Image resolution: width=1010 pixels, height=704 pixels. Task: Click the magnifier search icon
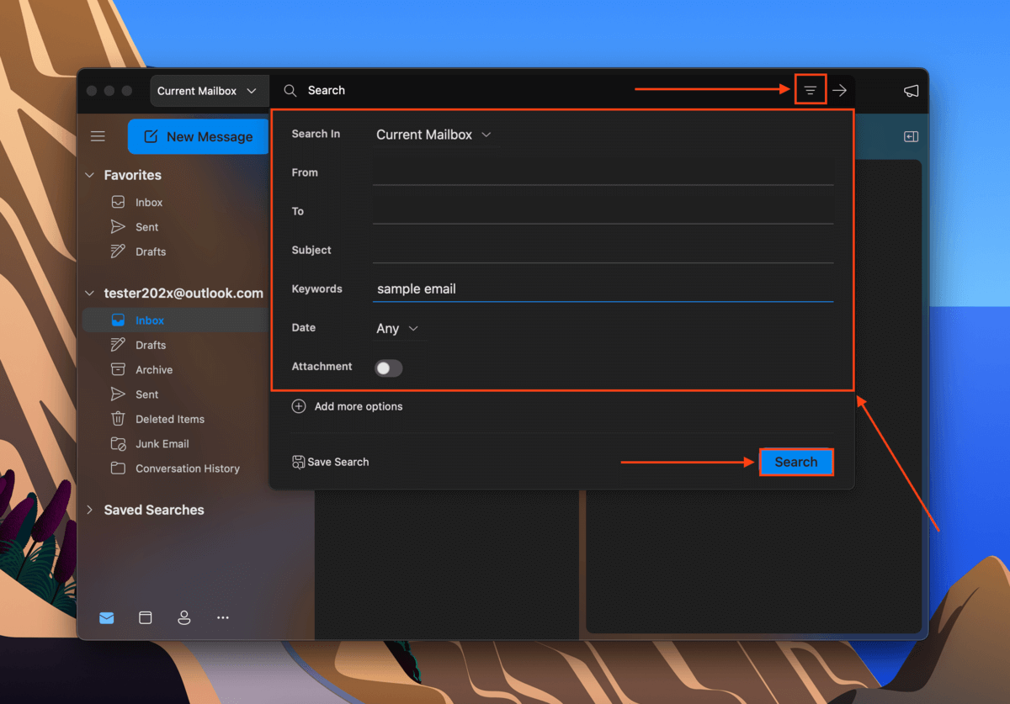[x=290, y=90]
